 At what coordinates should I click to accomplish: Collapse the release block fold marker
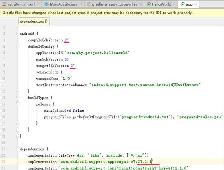pos(18,104)
